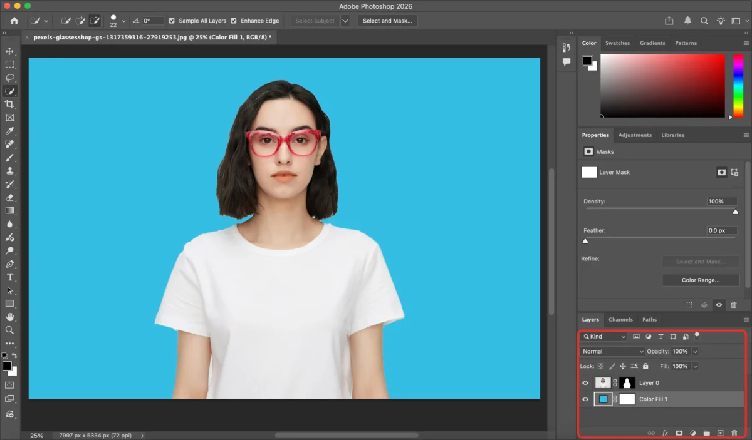The width and height of the screenshot is (752, 440).
Task: Click the Color Range... button
Action: [701, 280]
